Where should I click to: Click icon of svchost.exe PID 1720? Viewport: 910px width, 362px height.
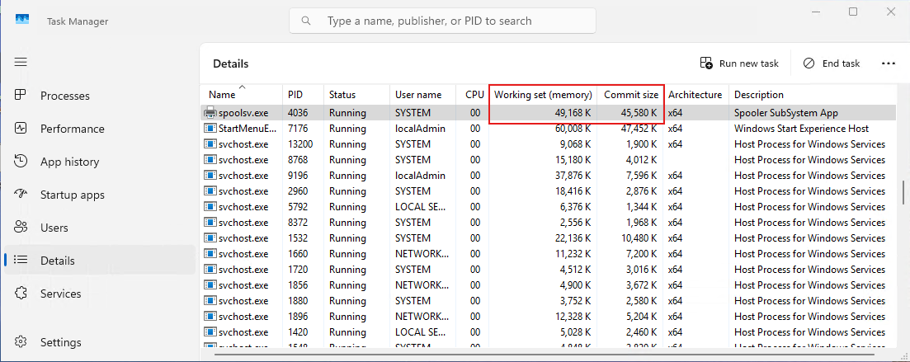point(210,270)
